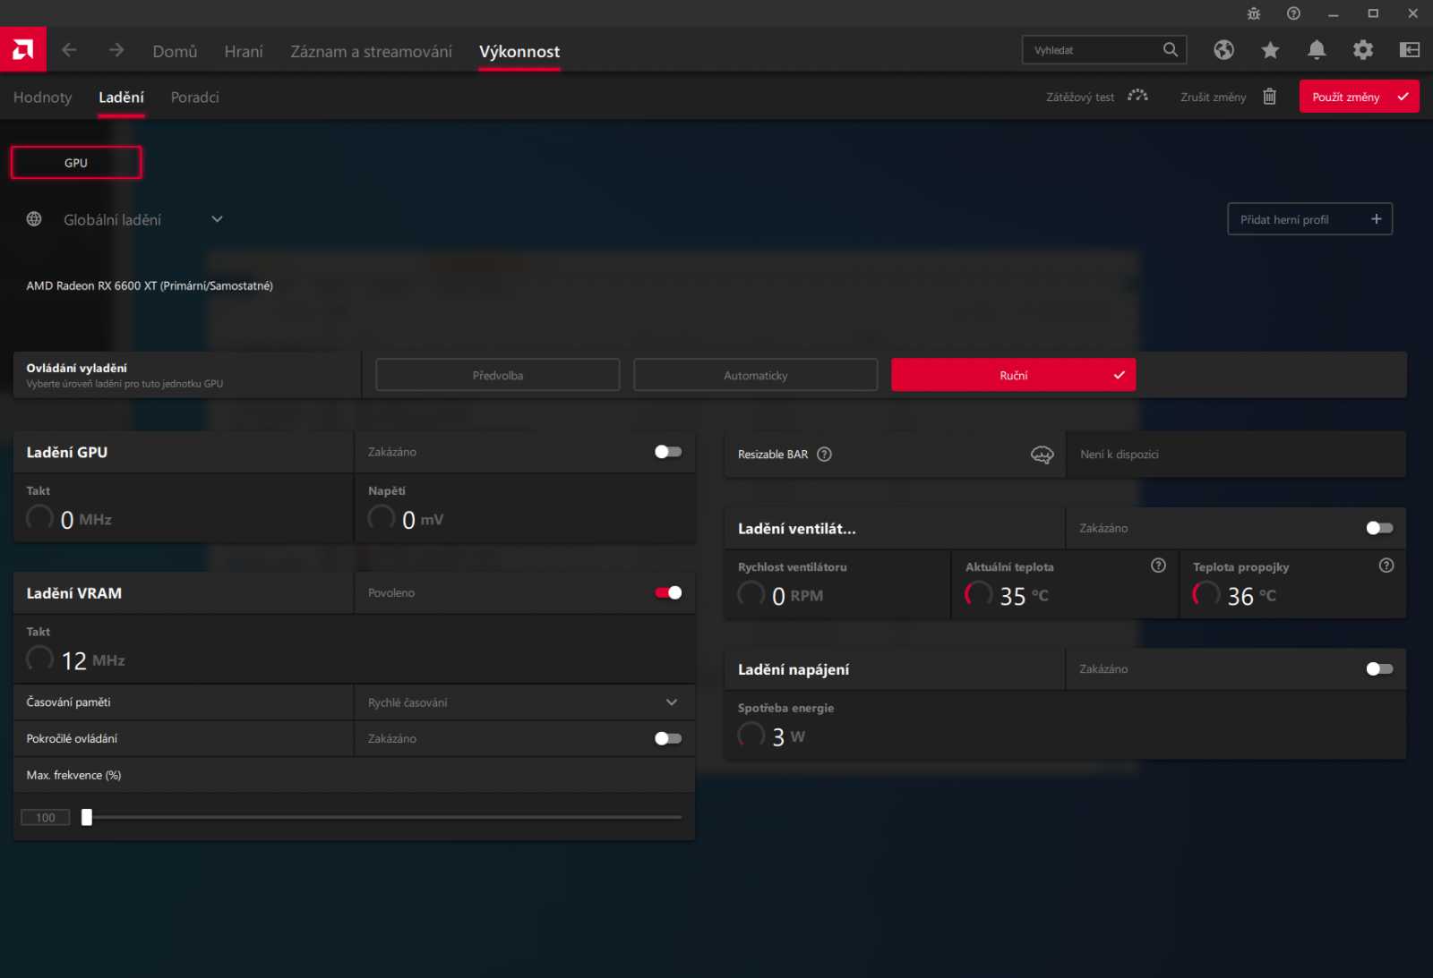The width and height of the screenshot is (1433, 978).
Task: Click the trash icon to discard changes
Action: pos(1269,96)
